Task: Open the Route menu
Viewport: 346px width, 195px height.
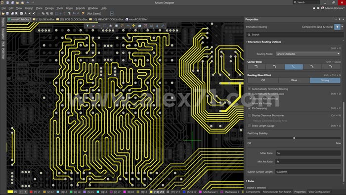Action: point(69,8)
